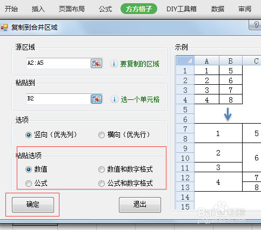The width and height of the screenshot is (261, 230).
Task: Click info icon beside 选一个单元格
Action: tap(114, 99)
